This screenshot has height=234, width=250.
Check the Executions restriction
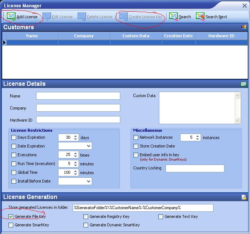pyautogui.click(x=14, y=155)
